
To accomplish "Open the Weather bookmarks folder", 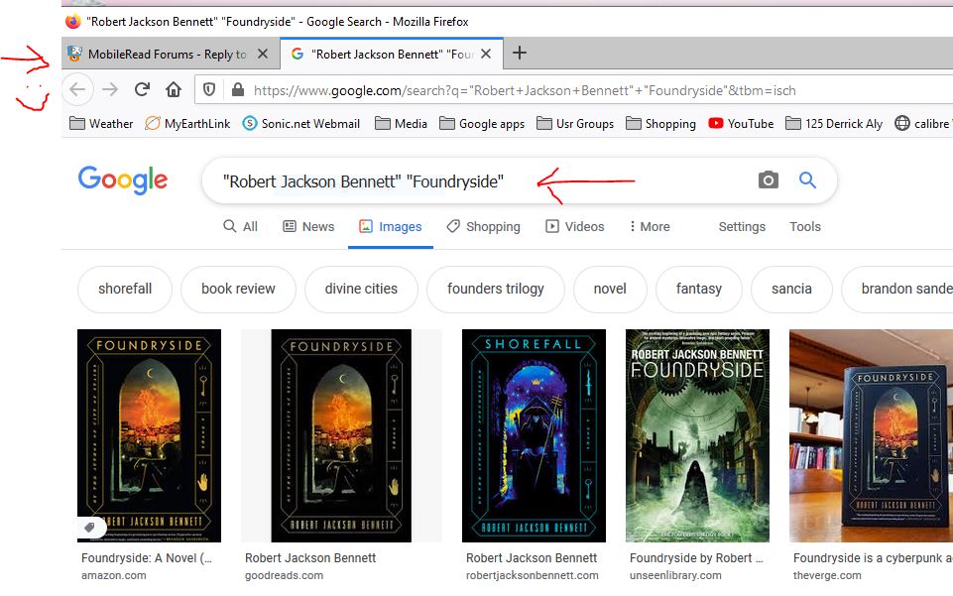I will (x=101, y=123).
